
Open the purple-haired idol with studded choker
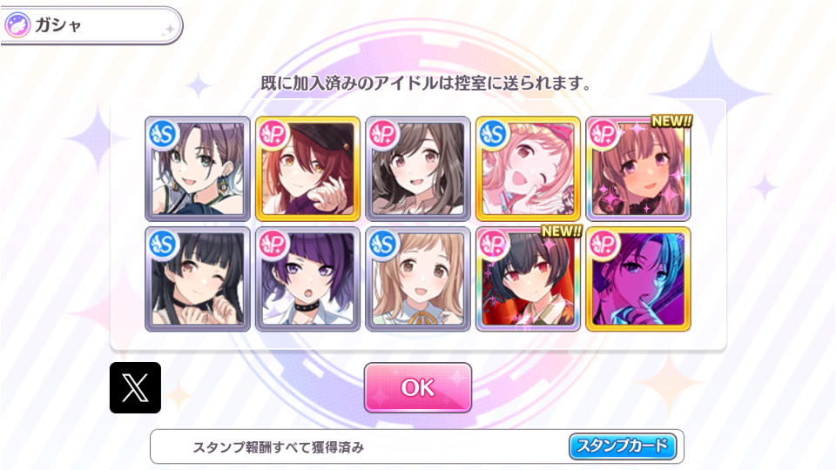pyautogui.click(x=307, y=279)
